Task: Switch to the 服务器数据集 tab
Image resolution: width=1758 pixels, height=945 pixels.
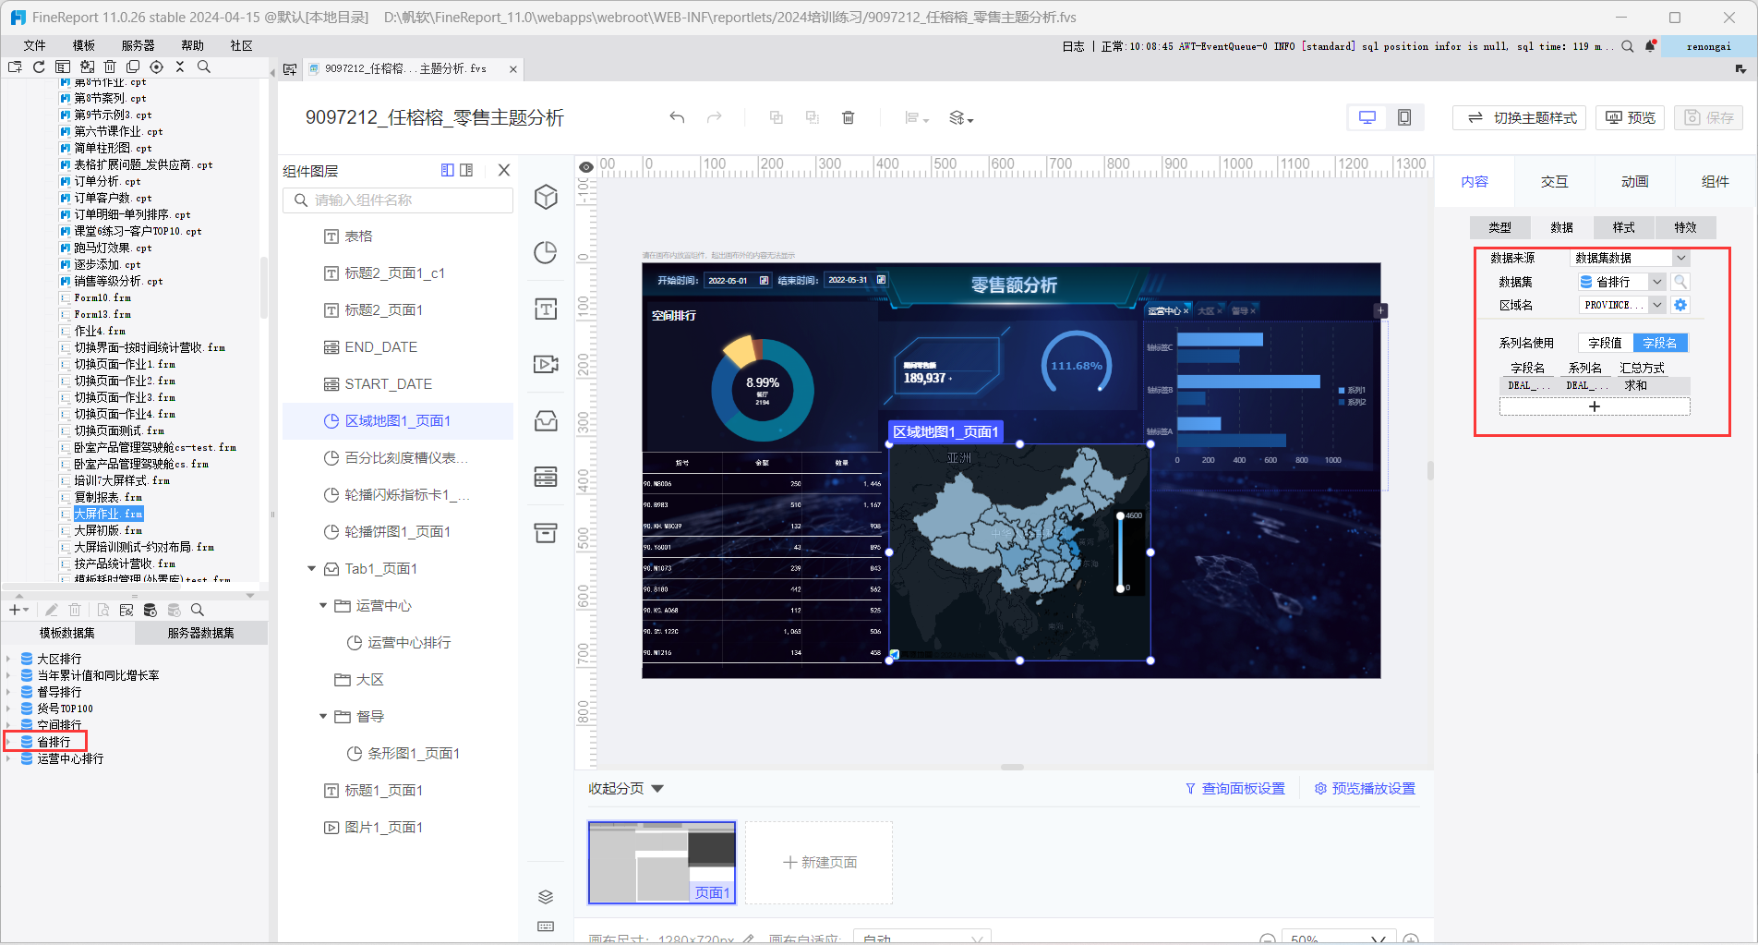Action: (x=201, y=633)
